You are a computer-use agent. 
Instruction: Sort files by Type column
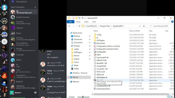151,31
